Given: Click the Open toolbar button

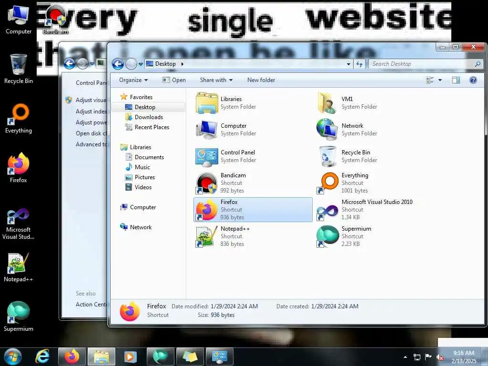Looking at the screenshot, I should [174, 80].
